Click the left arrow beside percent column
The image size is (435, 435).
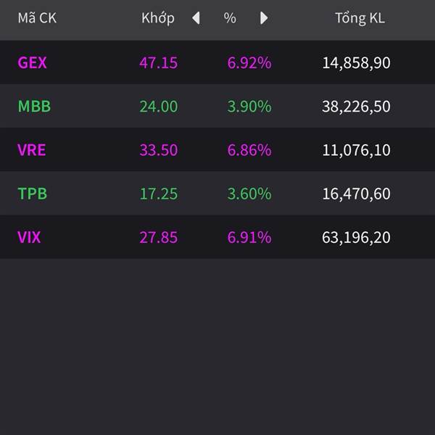pos(196,18)
